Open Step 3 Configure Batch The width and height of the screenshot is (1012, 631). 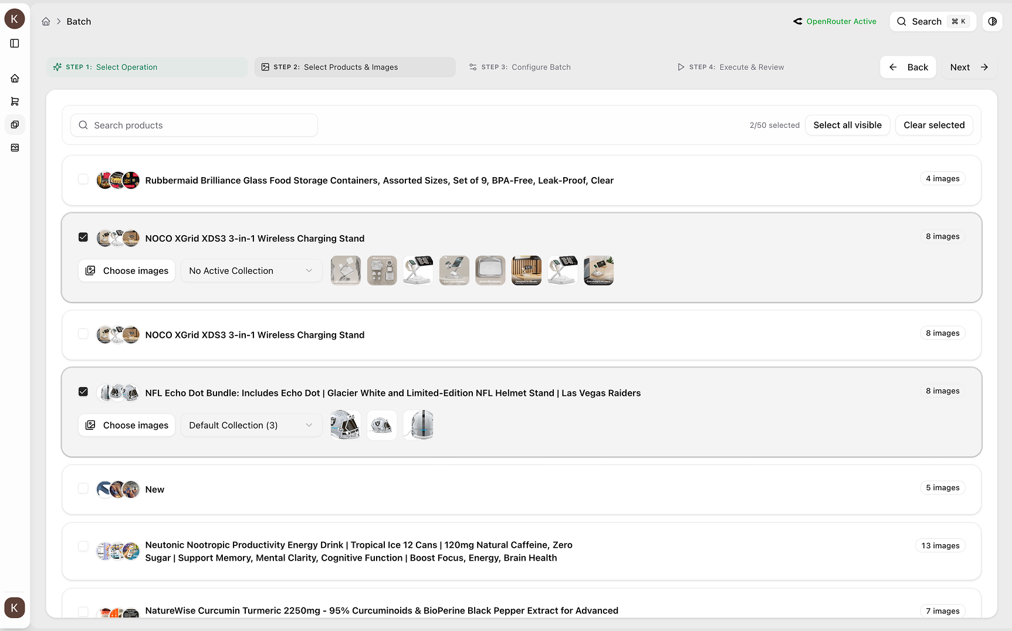click(520, 67)
